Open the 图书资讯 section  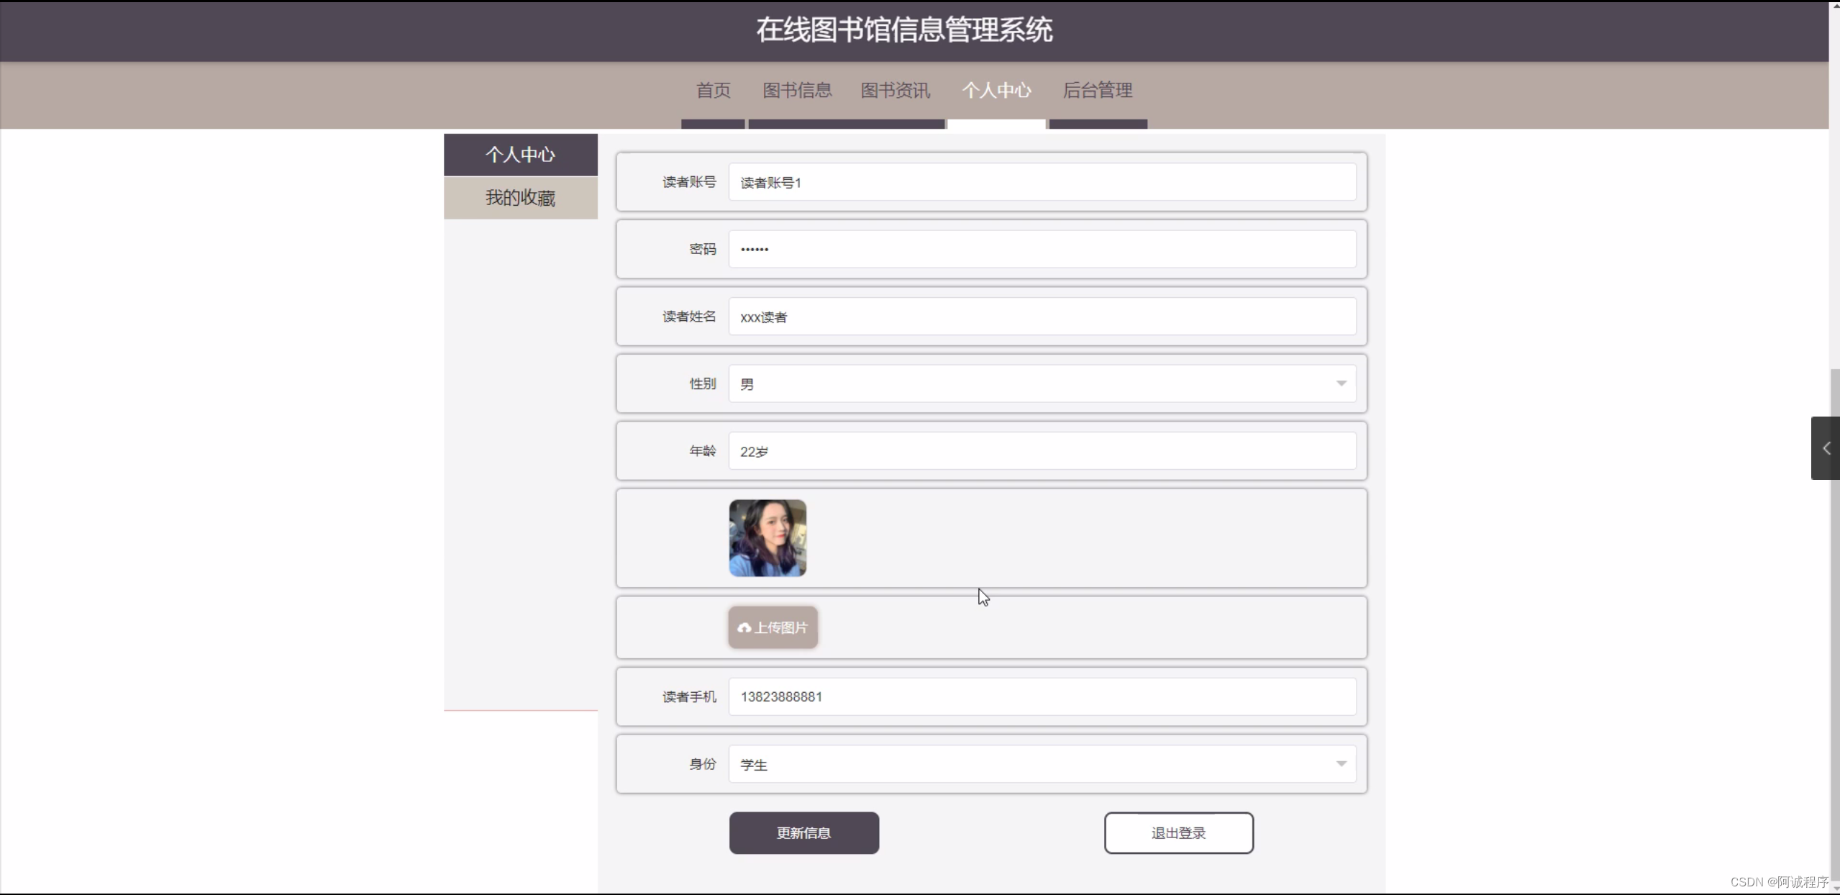pos(894,89)
